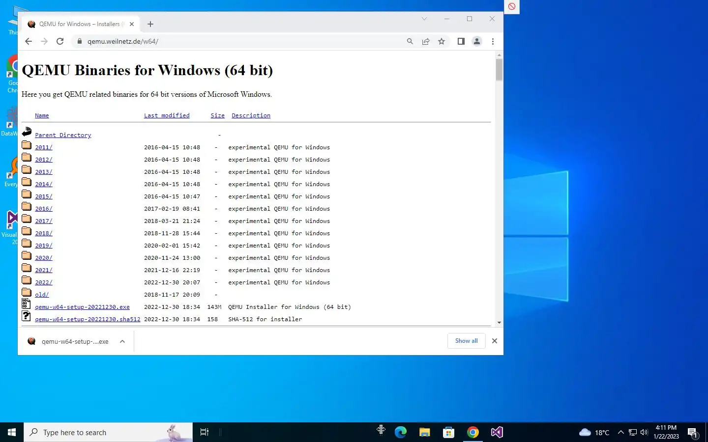Click the address bar URL

pos(123,41)
